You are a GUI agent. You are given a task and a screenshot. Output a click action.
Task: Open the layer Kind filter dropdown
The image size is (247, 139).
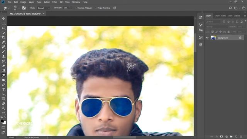coord(213,22)
